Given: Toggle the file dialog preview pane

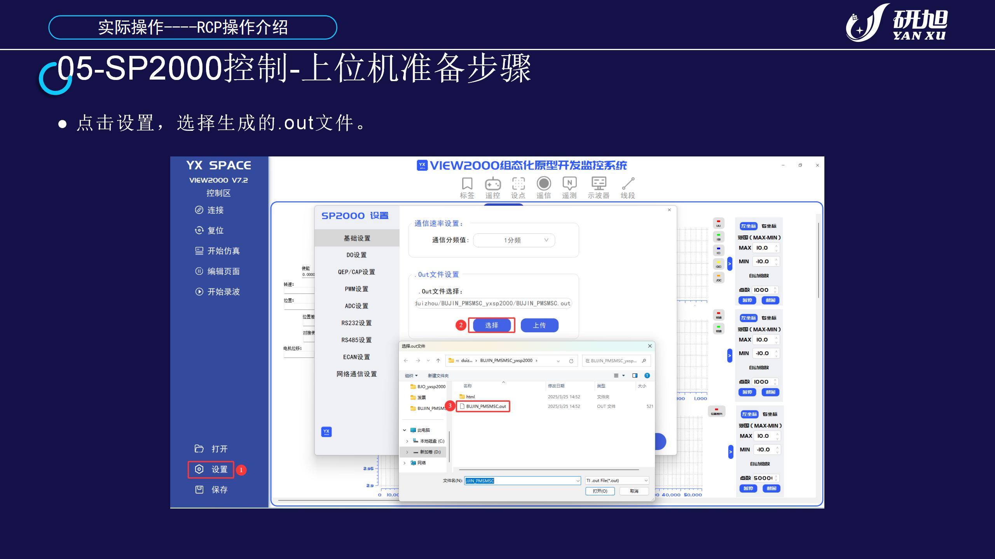Looking at the screenshot, I should [635, 375].
